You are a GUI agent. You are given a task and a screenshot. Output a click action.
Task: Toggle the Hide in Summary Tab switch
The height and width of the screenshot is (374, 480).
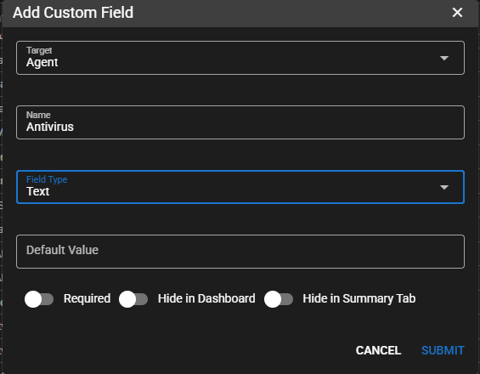[279, 299]
